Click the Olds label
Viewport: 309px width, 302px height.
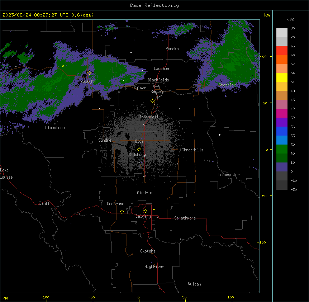click(139, 141)
